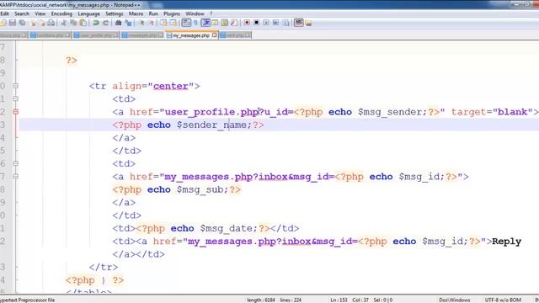The image size is (539, 303).
Task: Start macro recording with red Record icon
Action: point(247,23)
